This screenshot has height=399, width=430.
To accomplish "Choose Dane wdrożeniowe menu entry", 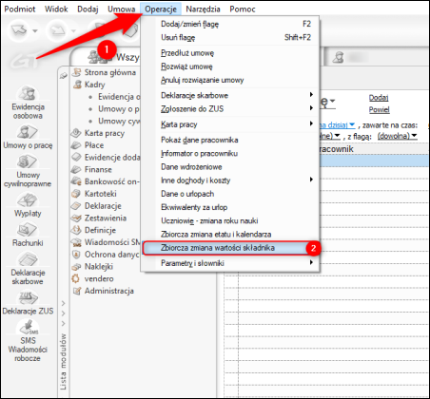I will (230, 167).
